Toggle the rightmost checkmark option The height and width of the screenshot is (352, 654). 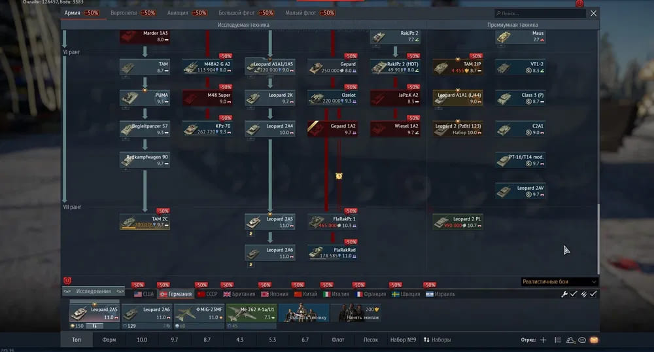pos(593,294)
